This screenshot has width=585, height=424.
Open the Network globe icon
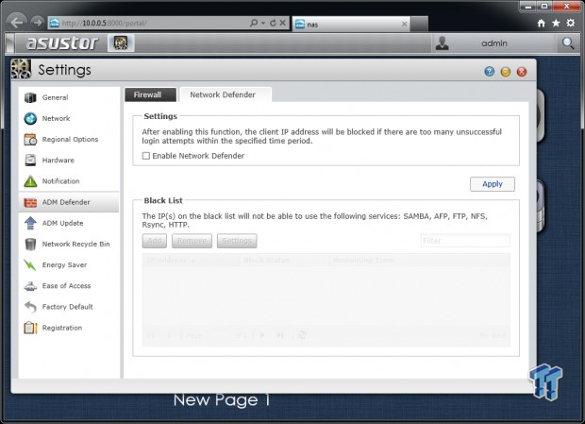coord(30,118)
